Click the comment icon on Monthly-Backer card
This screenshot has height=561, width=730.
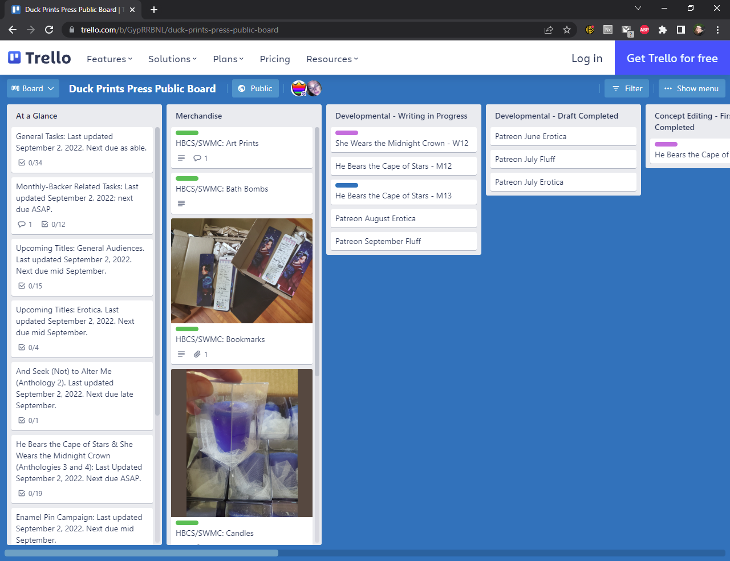tap(22, 224)
